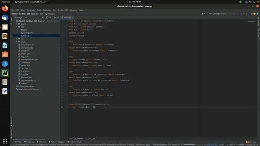
Task: Click the Project panel horizontal scrollbar
Action: [x=29, y=140]
